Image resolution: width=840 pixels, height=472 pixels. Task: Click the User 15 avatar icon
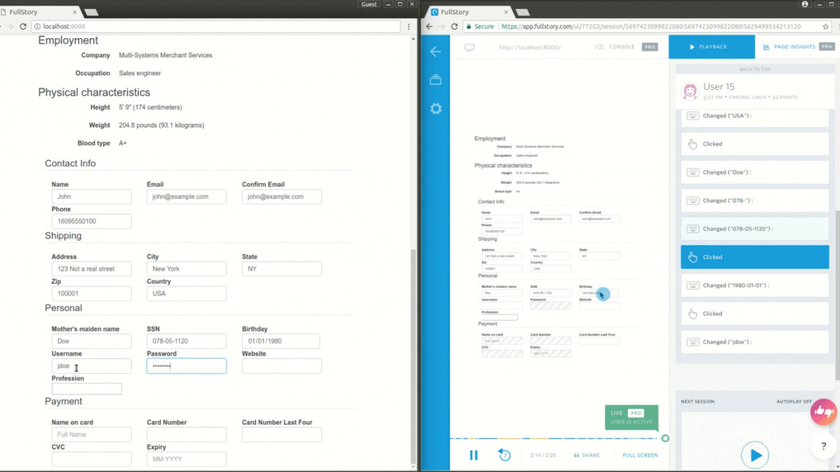coord(690,91)
